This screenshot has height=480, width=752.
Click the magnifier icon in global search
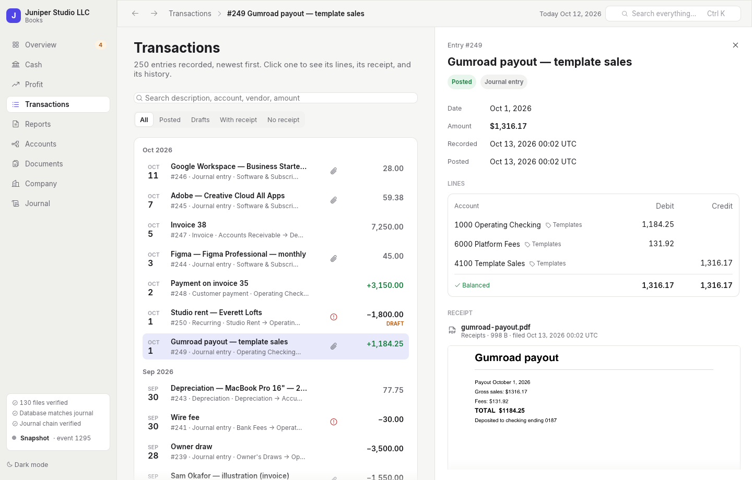[x=625, y=14]
